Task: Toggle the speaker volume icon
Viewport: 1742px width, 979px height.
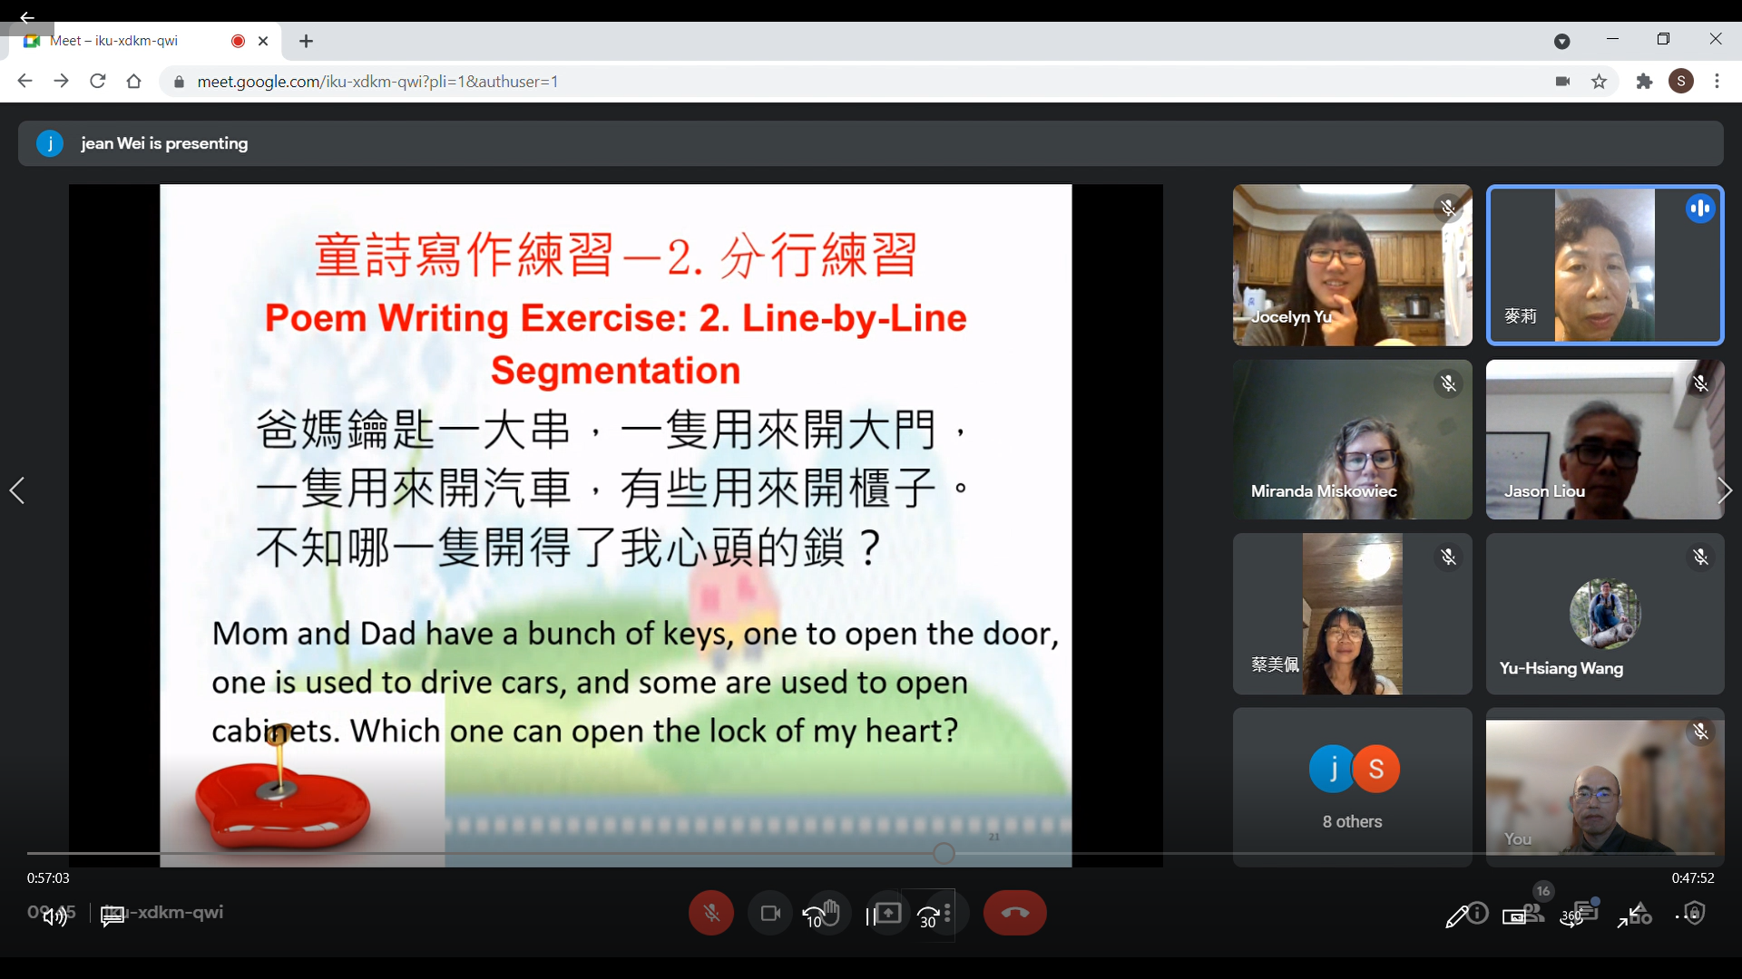Action: [x=53, y=917]
